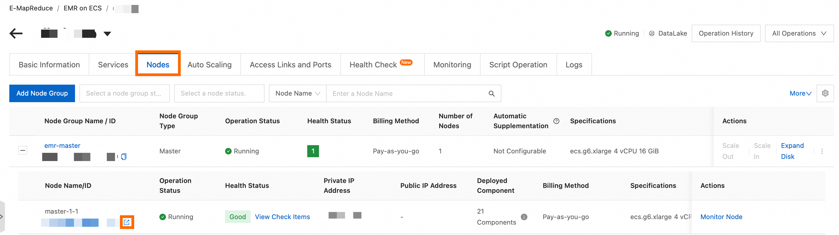This screenshot has height=235, width=839.
Task: Expand the More dropdown
Action: click(x=800, y=93)
